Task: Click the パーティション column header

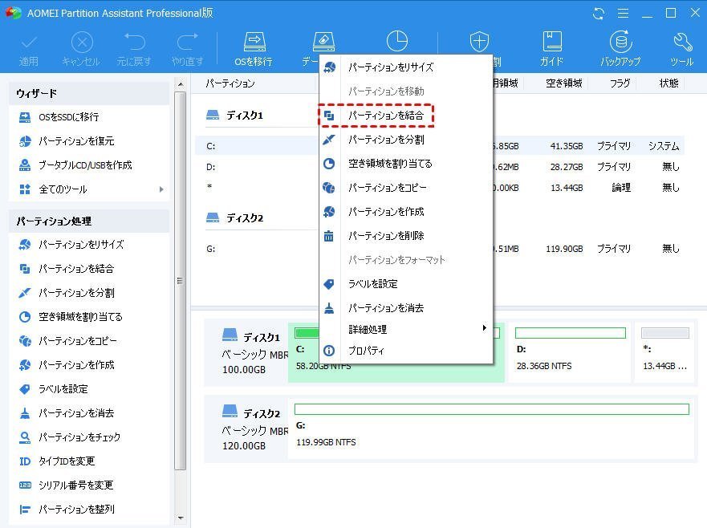Action: 230,83
